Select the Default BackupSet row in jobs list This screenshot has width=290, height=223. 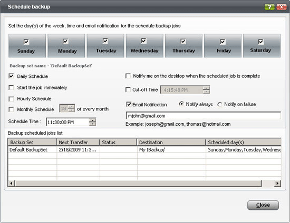click(x=144, y=149)
